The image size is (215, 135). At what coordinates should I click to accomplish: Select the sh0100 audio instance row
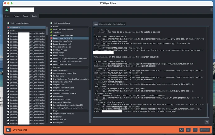click(26, 60)
